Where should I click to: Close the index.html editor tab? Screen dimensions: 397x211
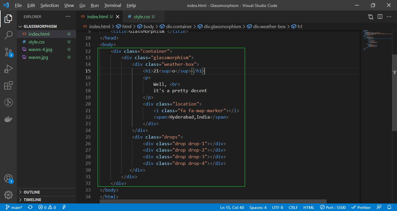pos(117,17)
